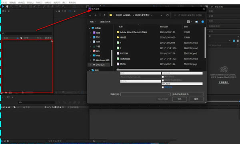Viewport: 240px width, 144px height.
Task: Go forward in the import dialog
Action: [x=95, y=15]
